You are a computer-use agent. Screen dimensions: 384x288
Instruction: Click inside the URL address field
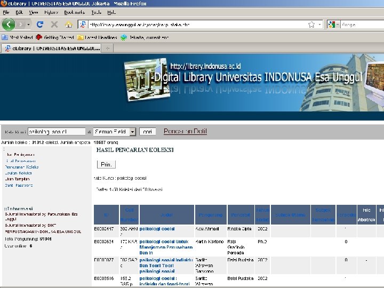click(x=198, y=25)
